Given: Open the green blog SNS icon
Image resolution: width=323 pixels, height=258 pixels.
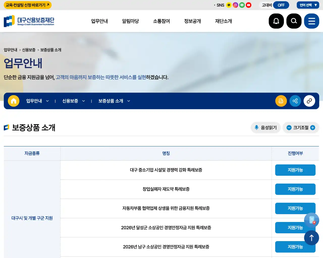Looking at the screenshot, I should tap(242, 5).
